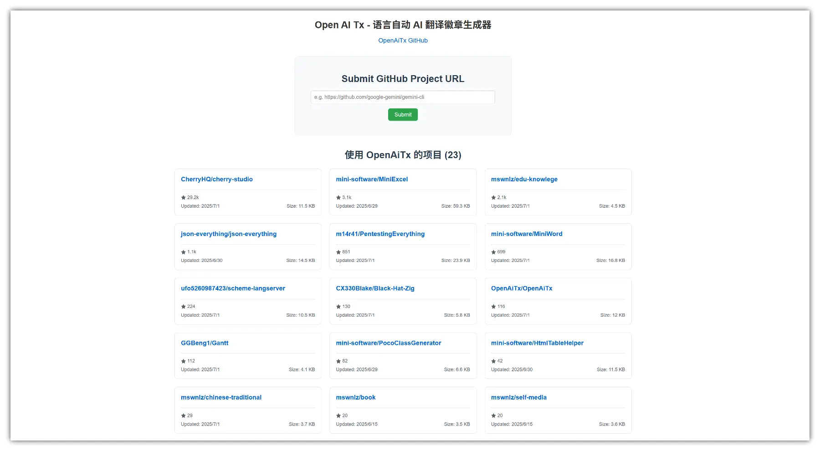The width and height of the screenshot is (820, 451).
Task: Click 'Size: 3.7 KB' in chinese-traditional card
Action: click(x=302, y=425)
